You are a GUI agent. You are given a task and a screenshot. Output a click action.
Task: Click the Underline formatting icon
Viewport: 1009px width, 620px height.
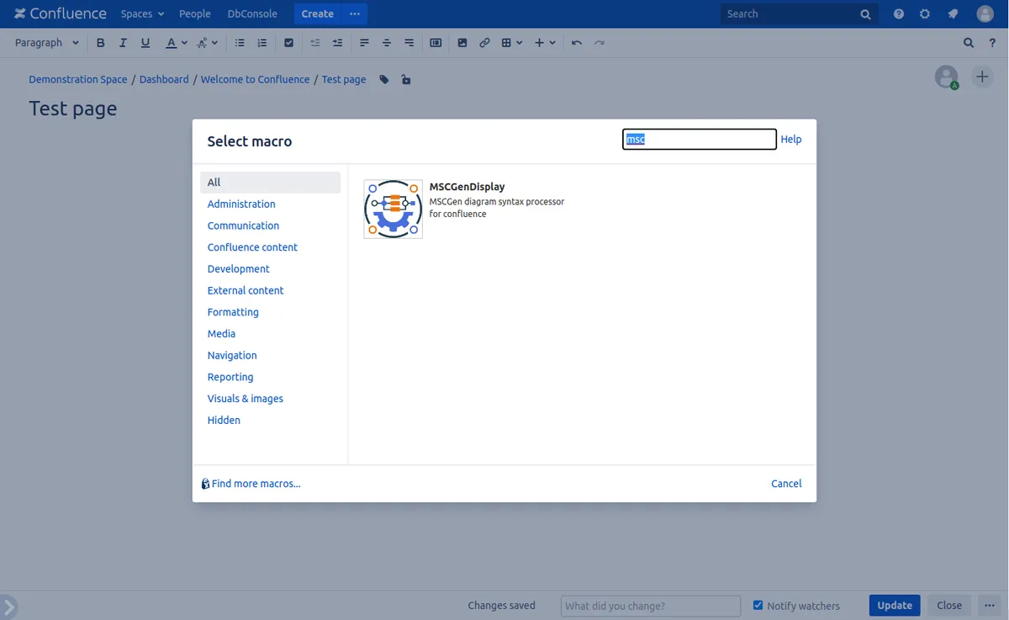tap(145, 43)
